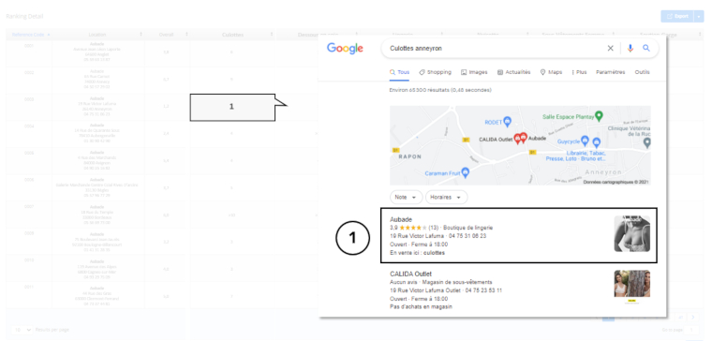The image size is (712, 341).
Task: Open the Google logo homepage link
Action: [345, 48]
